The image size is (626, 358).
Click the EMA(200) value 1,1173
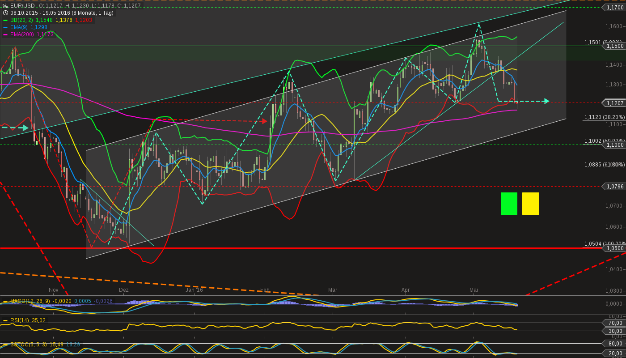45,34
